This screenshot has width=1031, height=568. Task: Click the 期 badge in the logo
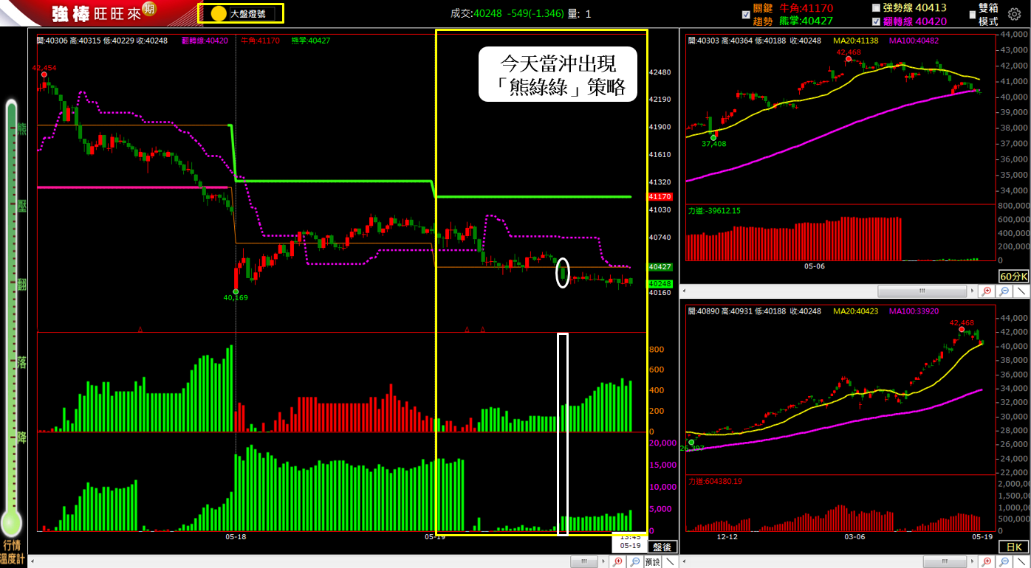150,9
